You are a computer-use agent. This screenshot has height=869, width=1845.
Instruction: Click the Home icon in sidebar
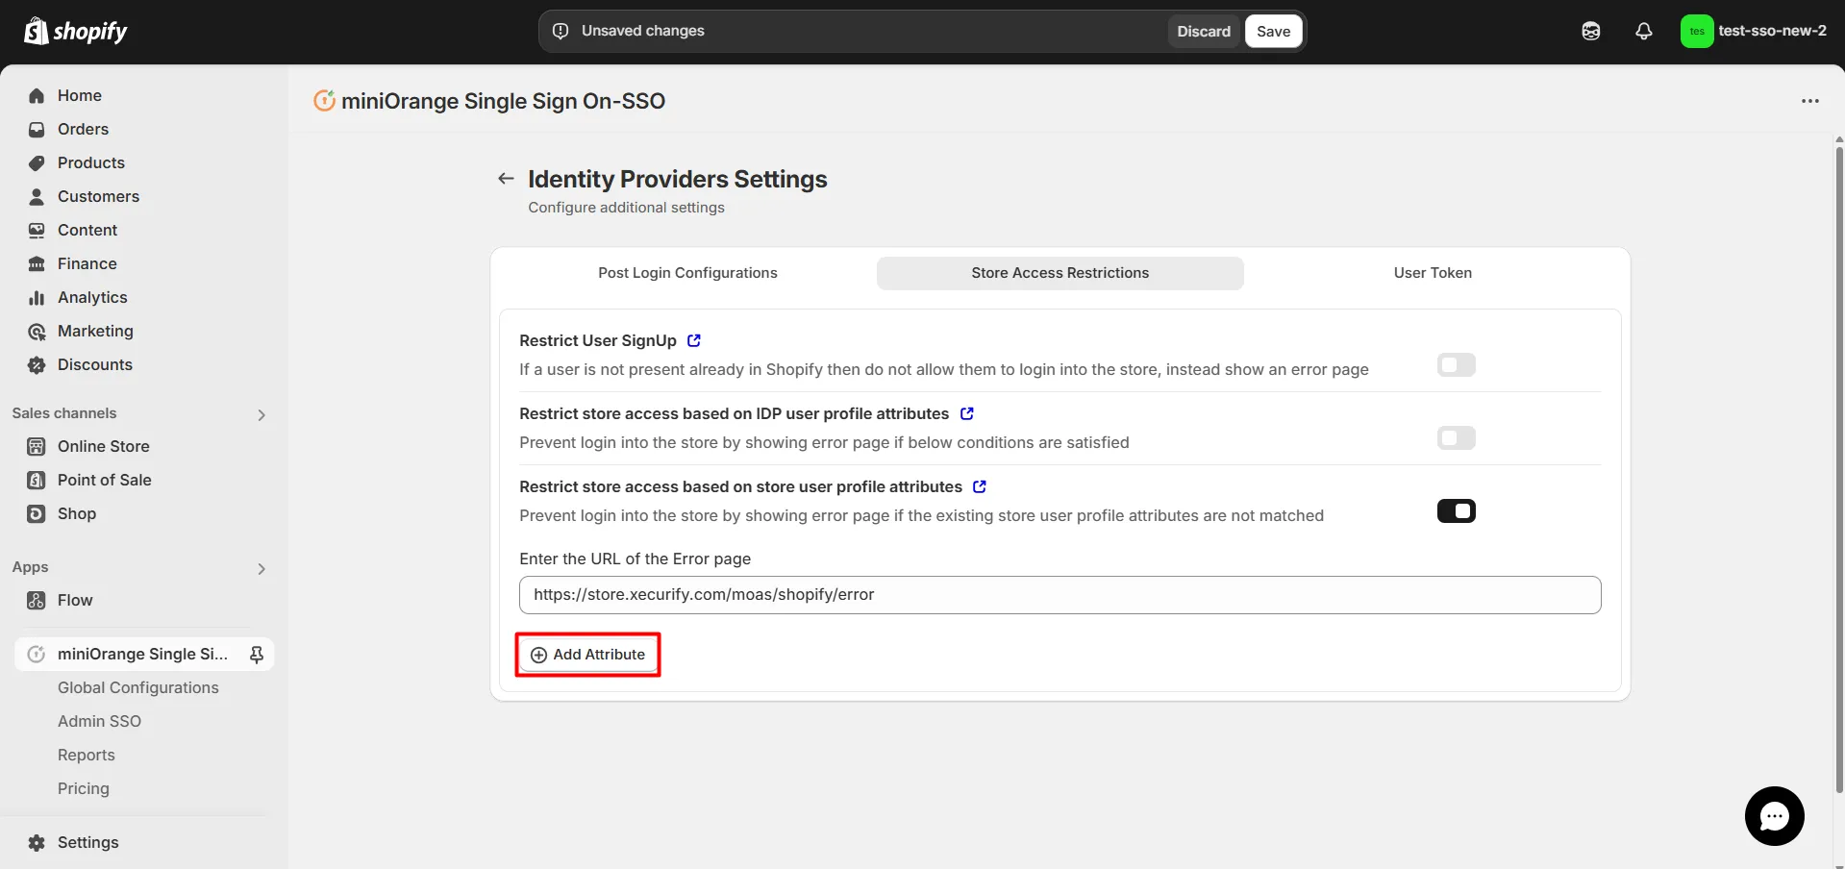(x=37, y=95)
